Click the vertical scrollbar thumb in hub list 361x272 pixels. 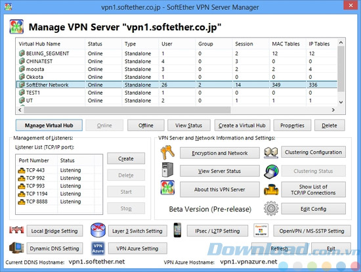coord(341,69)
